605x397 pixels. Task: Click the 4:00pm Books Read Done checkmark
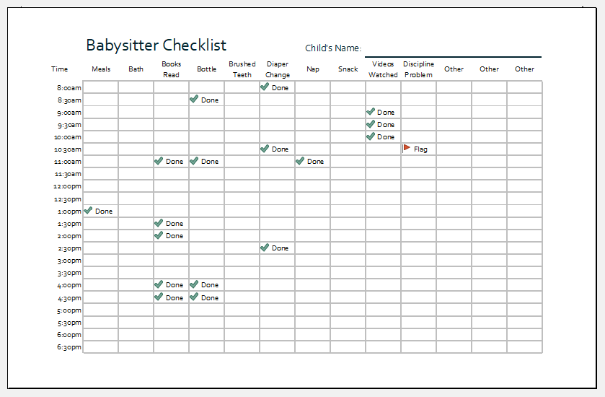point(159,284)
